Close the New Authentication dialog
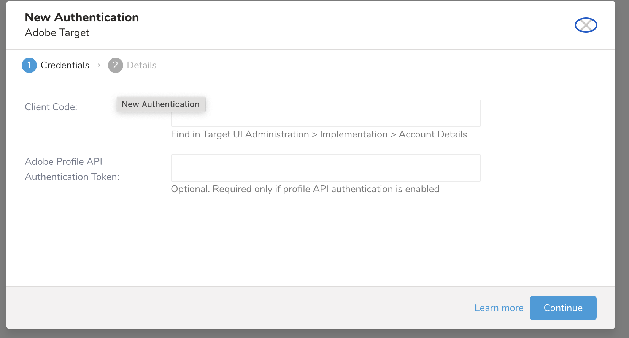Viewport: 629px width, 338px height. click(586, 25)
